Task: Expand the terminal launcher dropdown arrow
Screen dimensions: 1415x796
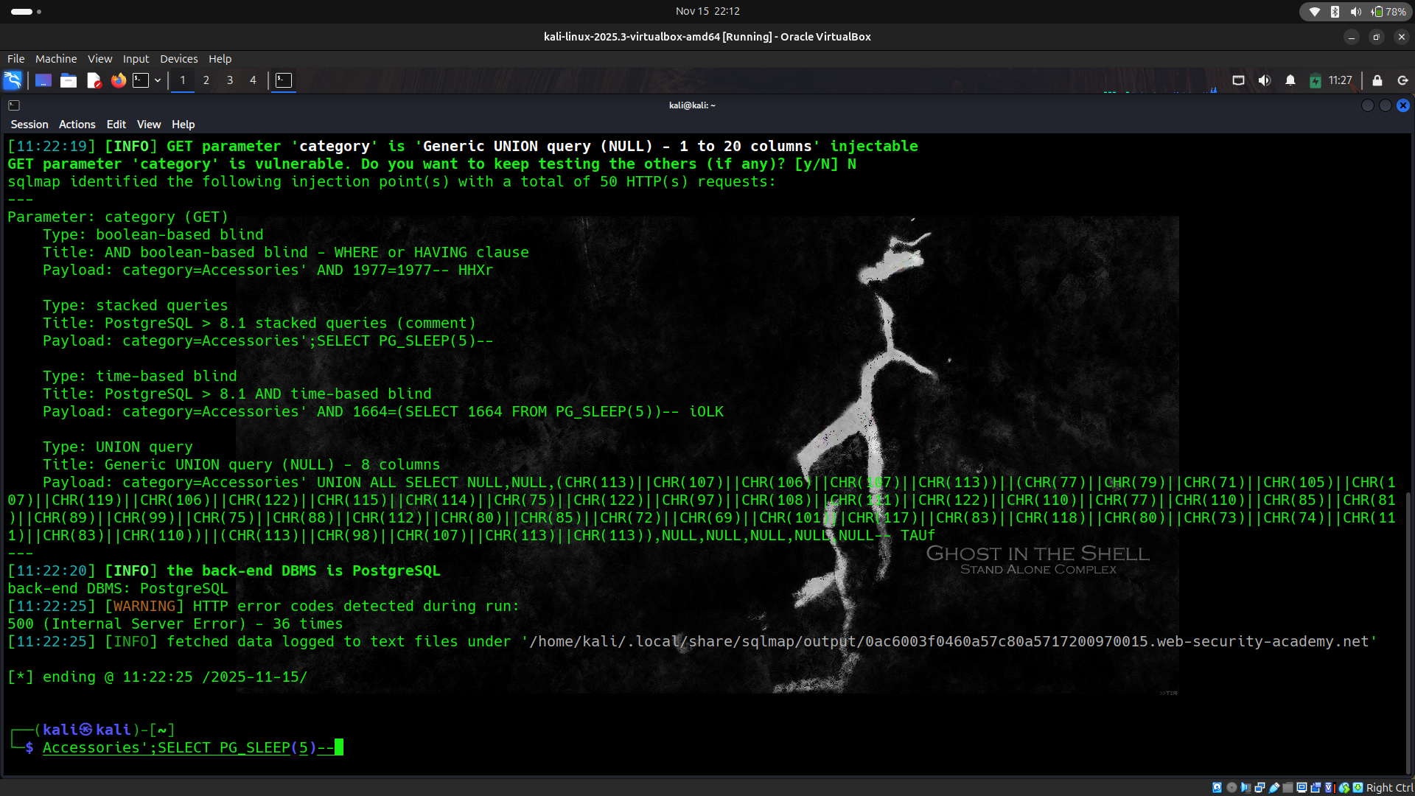Action: pos(158,80)
